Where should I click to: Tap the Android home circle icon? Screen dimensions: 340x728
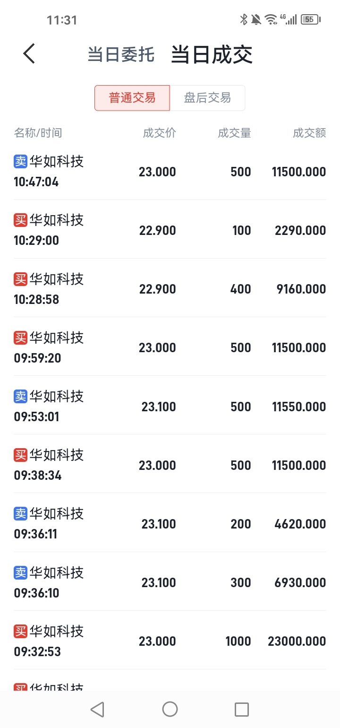(x=170, y=709)
